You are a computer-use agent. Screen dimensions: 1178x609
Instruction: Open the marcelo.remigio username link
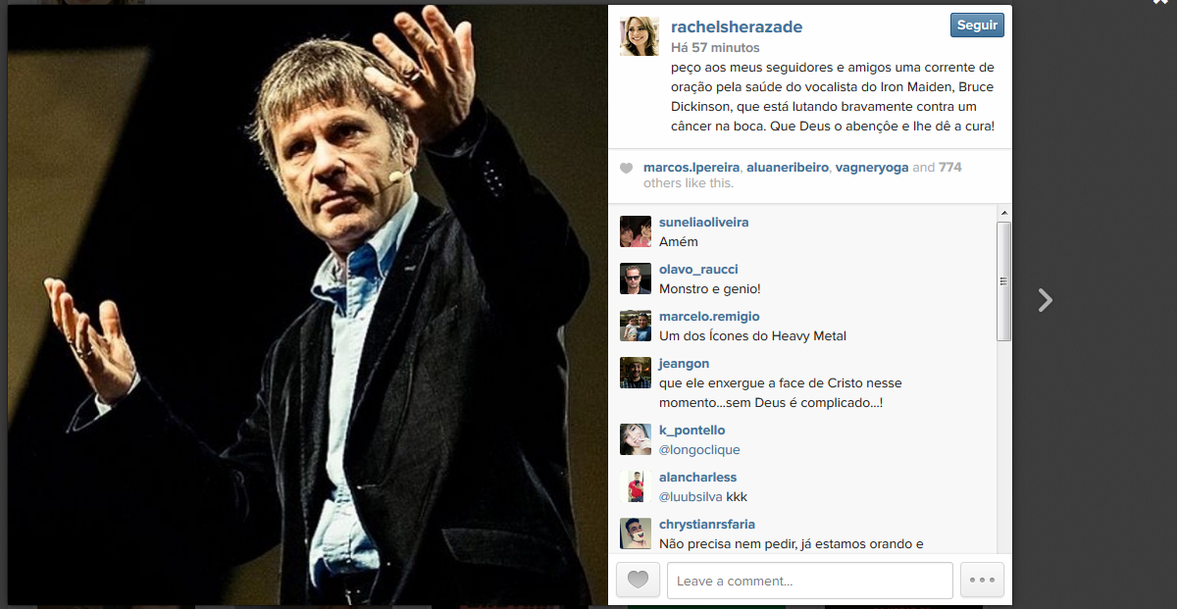[x=709, y=317]
